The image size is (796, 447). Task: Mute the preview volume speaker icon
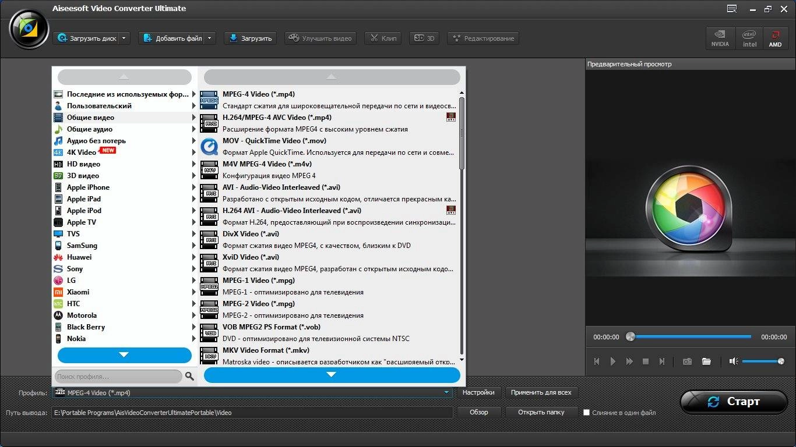tap(734, 361)
